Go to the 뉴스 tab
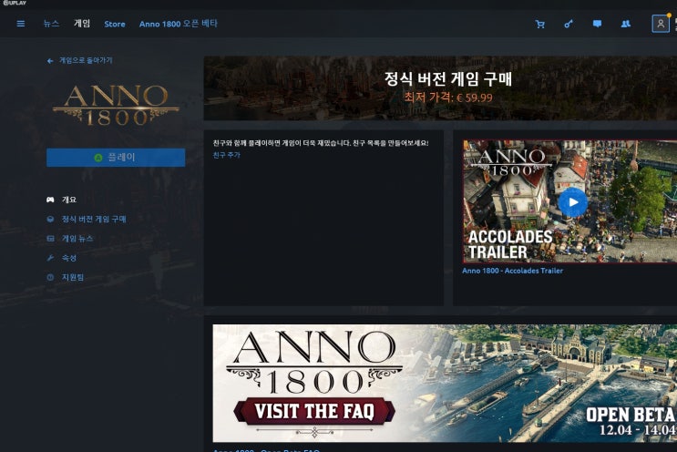This screenshot has width=677, height=452. [51, 24]
